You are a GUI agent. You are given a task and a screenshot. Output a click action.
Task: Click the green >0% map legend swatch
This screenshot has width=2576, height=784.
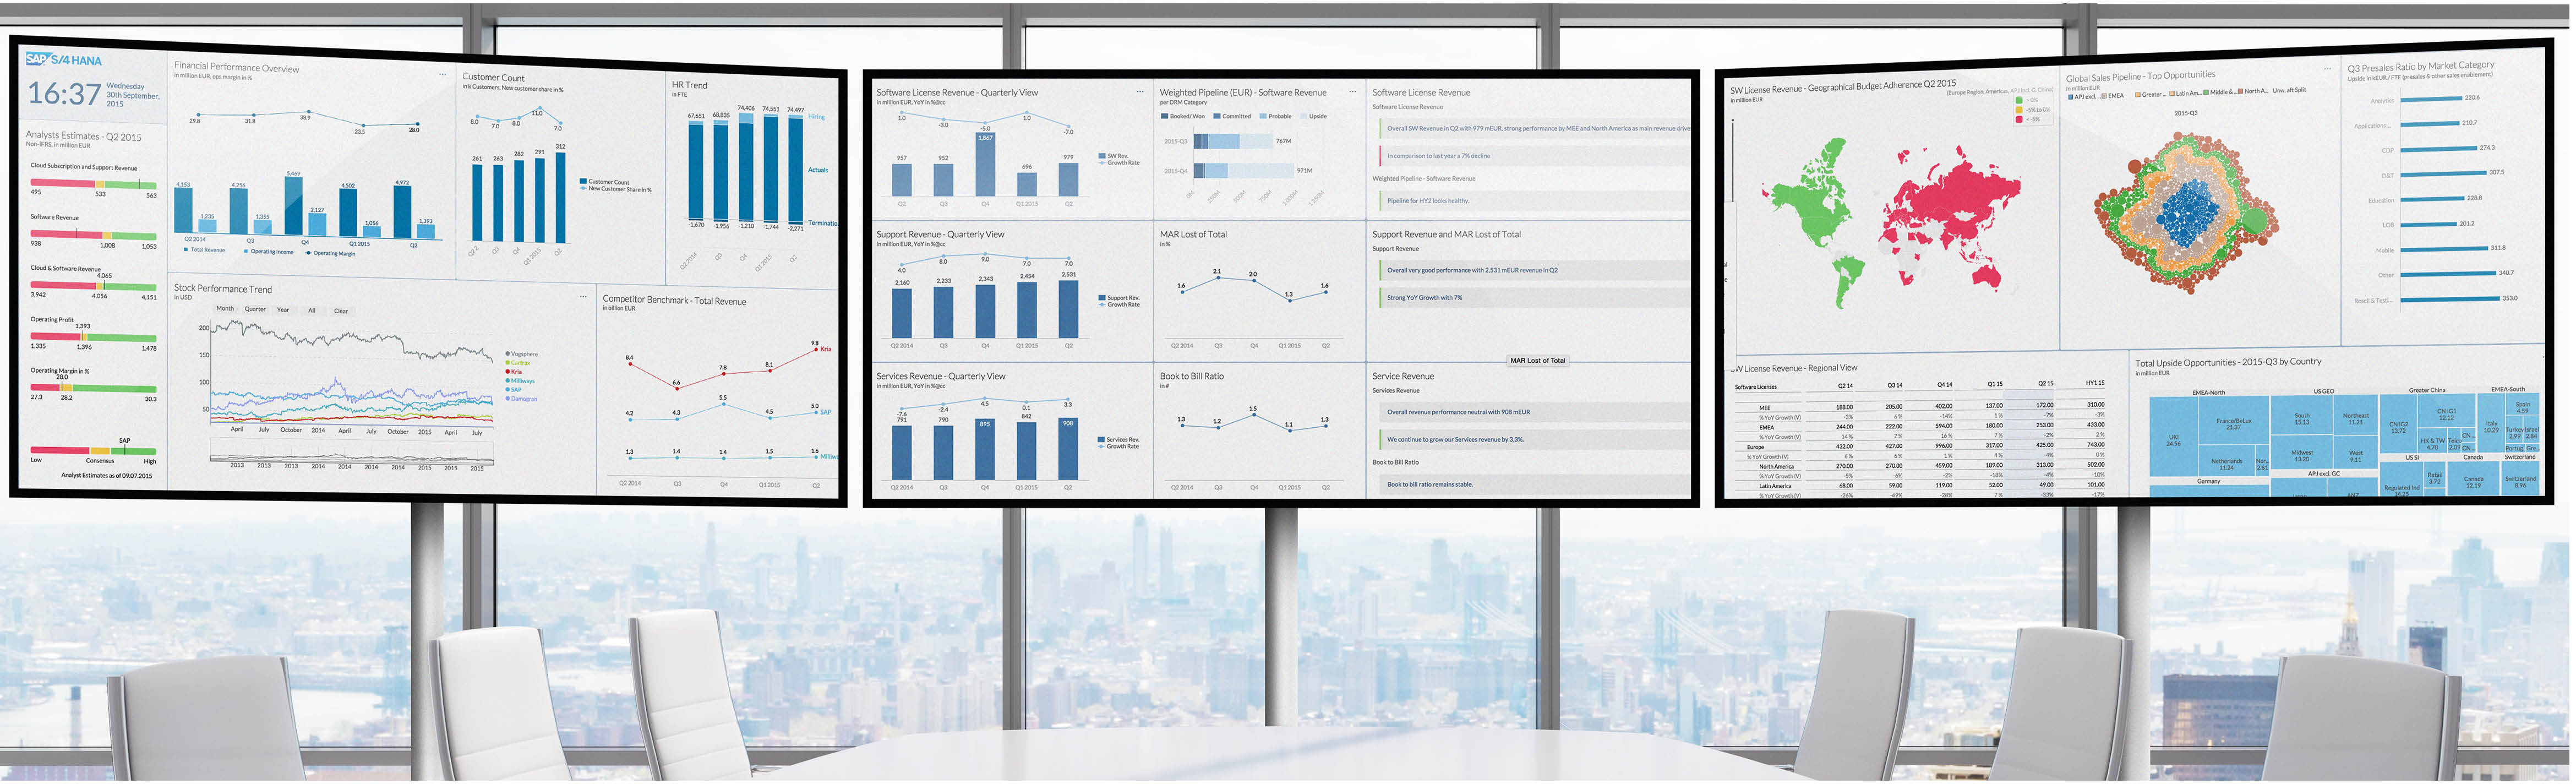2020,100
